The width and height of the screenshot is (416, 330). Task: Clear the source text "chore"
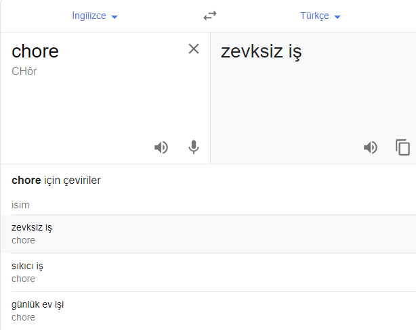(194, 49)
